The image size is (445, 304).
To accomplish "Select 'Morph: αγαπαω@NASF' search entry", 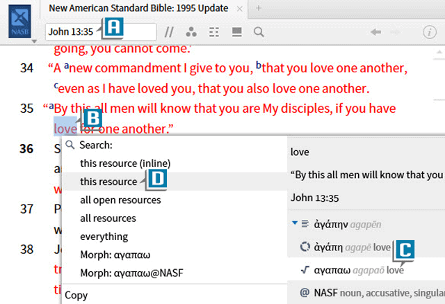I will pos(131,273).
